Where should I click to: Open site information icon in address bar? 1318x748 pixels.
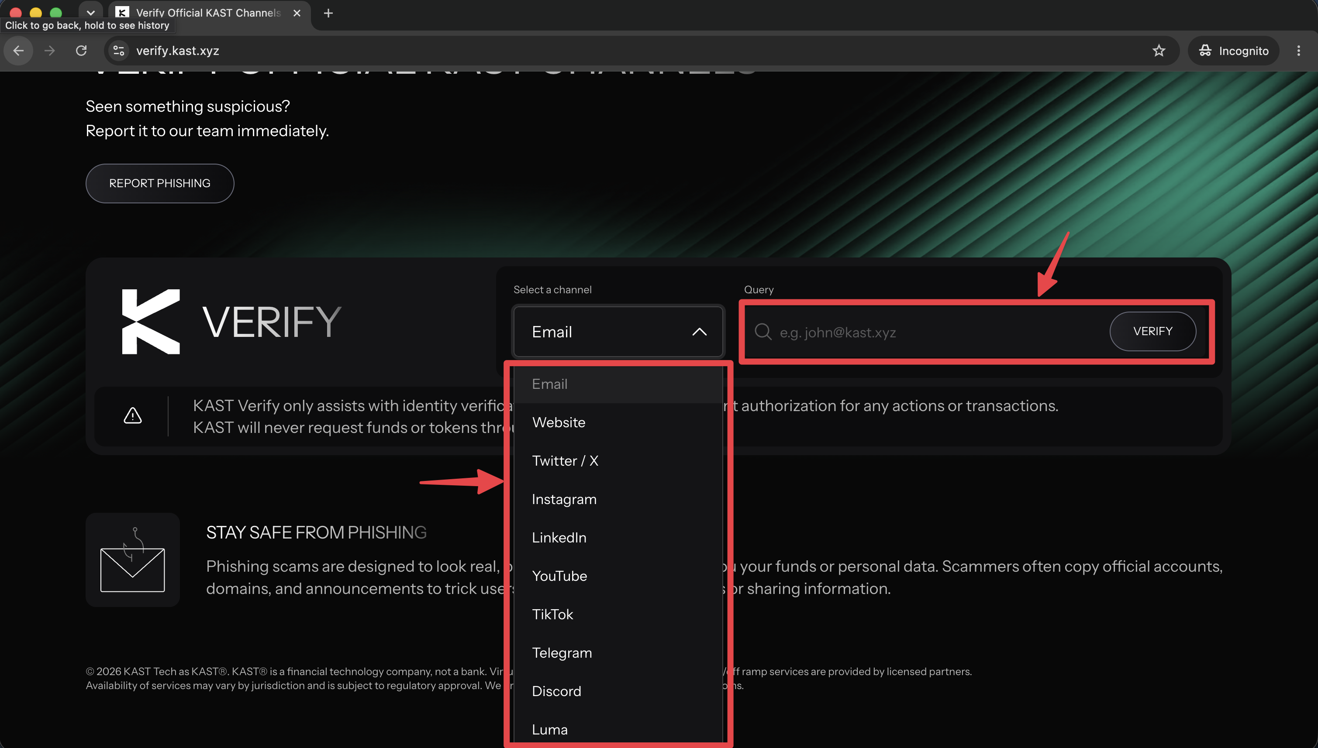point(119,51)
